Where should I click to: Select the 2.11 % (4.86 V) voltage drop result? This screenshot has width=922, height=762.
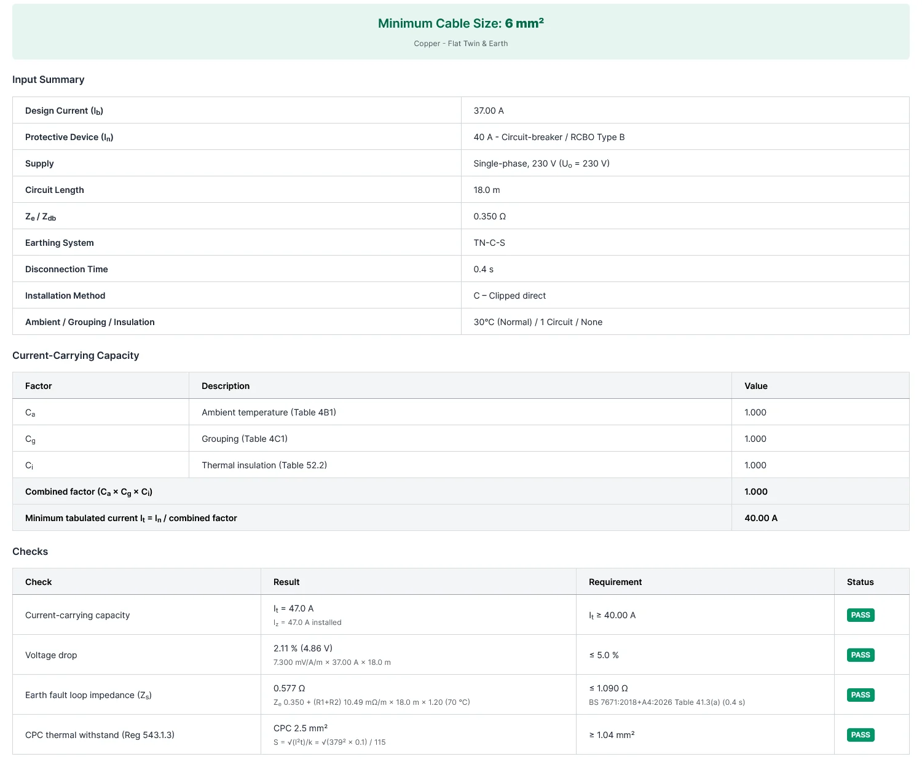[303, 648]
